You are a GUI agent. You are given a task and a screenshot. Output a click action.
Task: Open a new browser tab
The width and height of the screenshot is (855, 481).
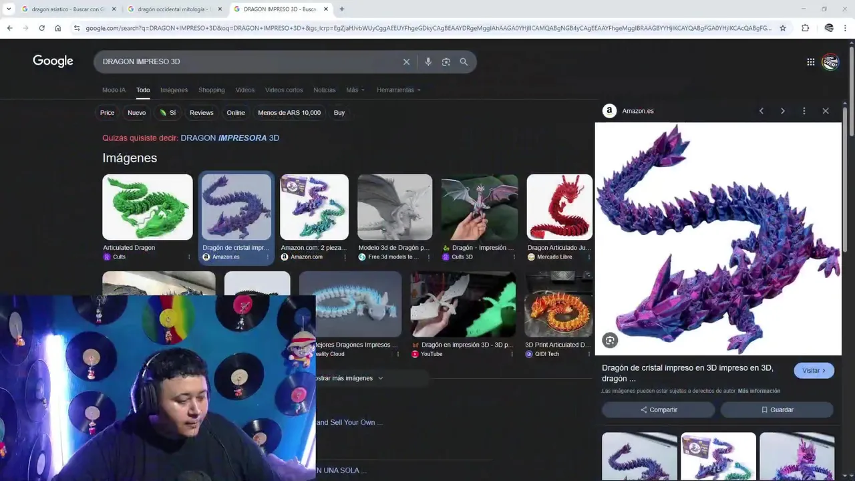point(341,9)
